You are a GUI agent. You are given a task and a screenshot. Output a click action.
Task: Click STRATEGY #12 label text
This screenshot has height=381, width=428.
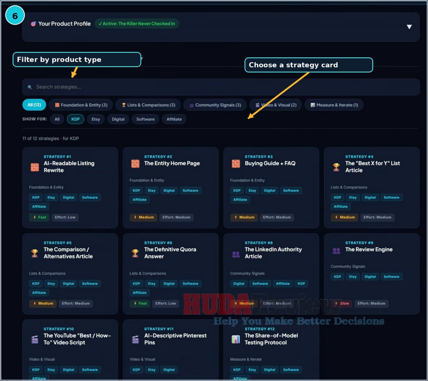tap(260, 329)
